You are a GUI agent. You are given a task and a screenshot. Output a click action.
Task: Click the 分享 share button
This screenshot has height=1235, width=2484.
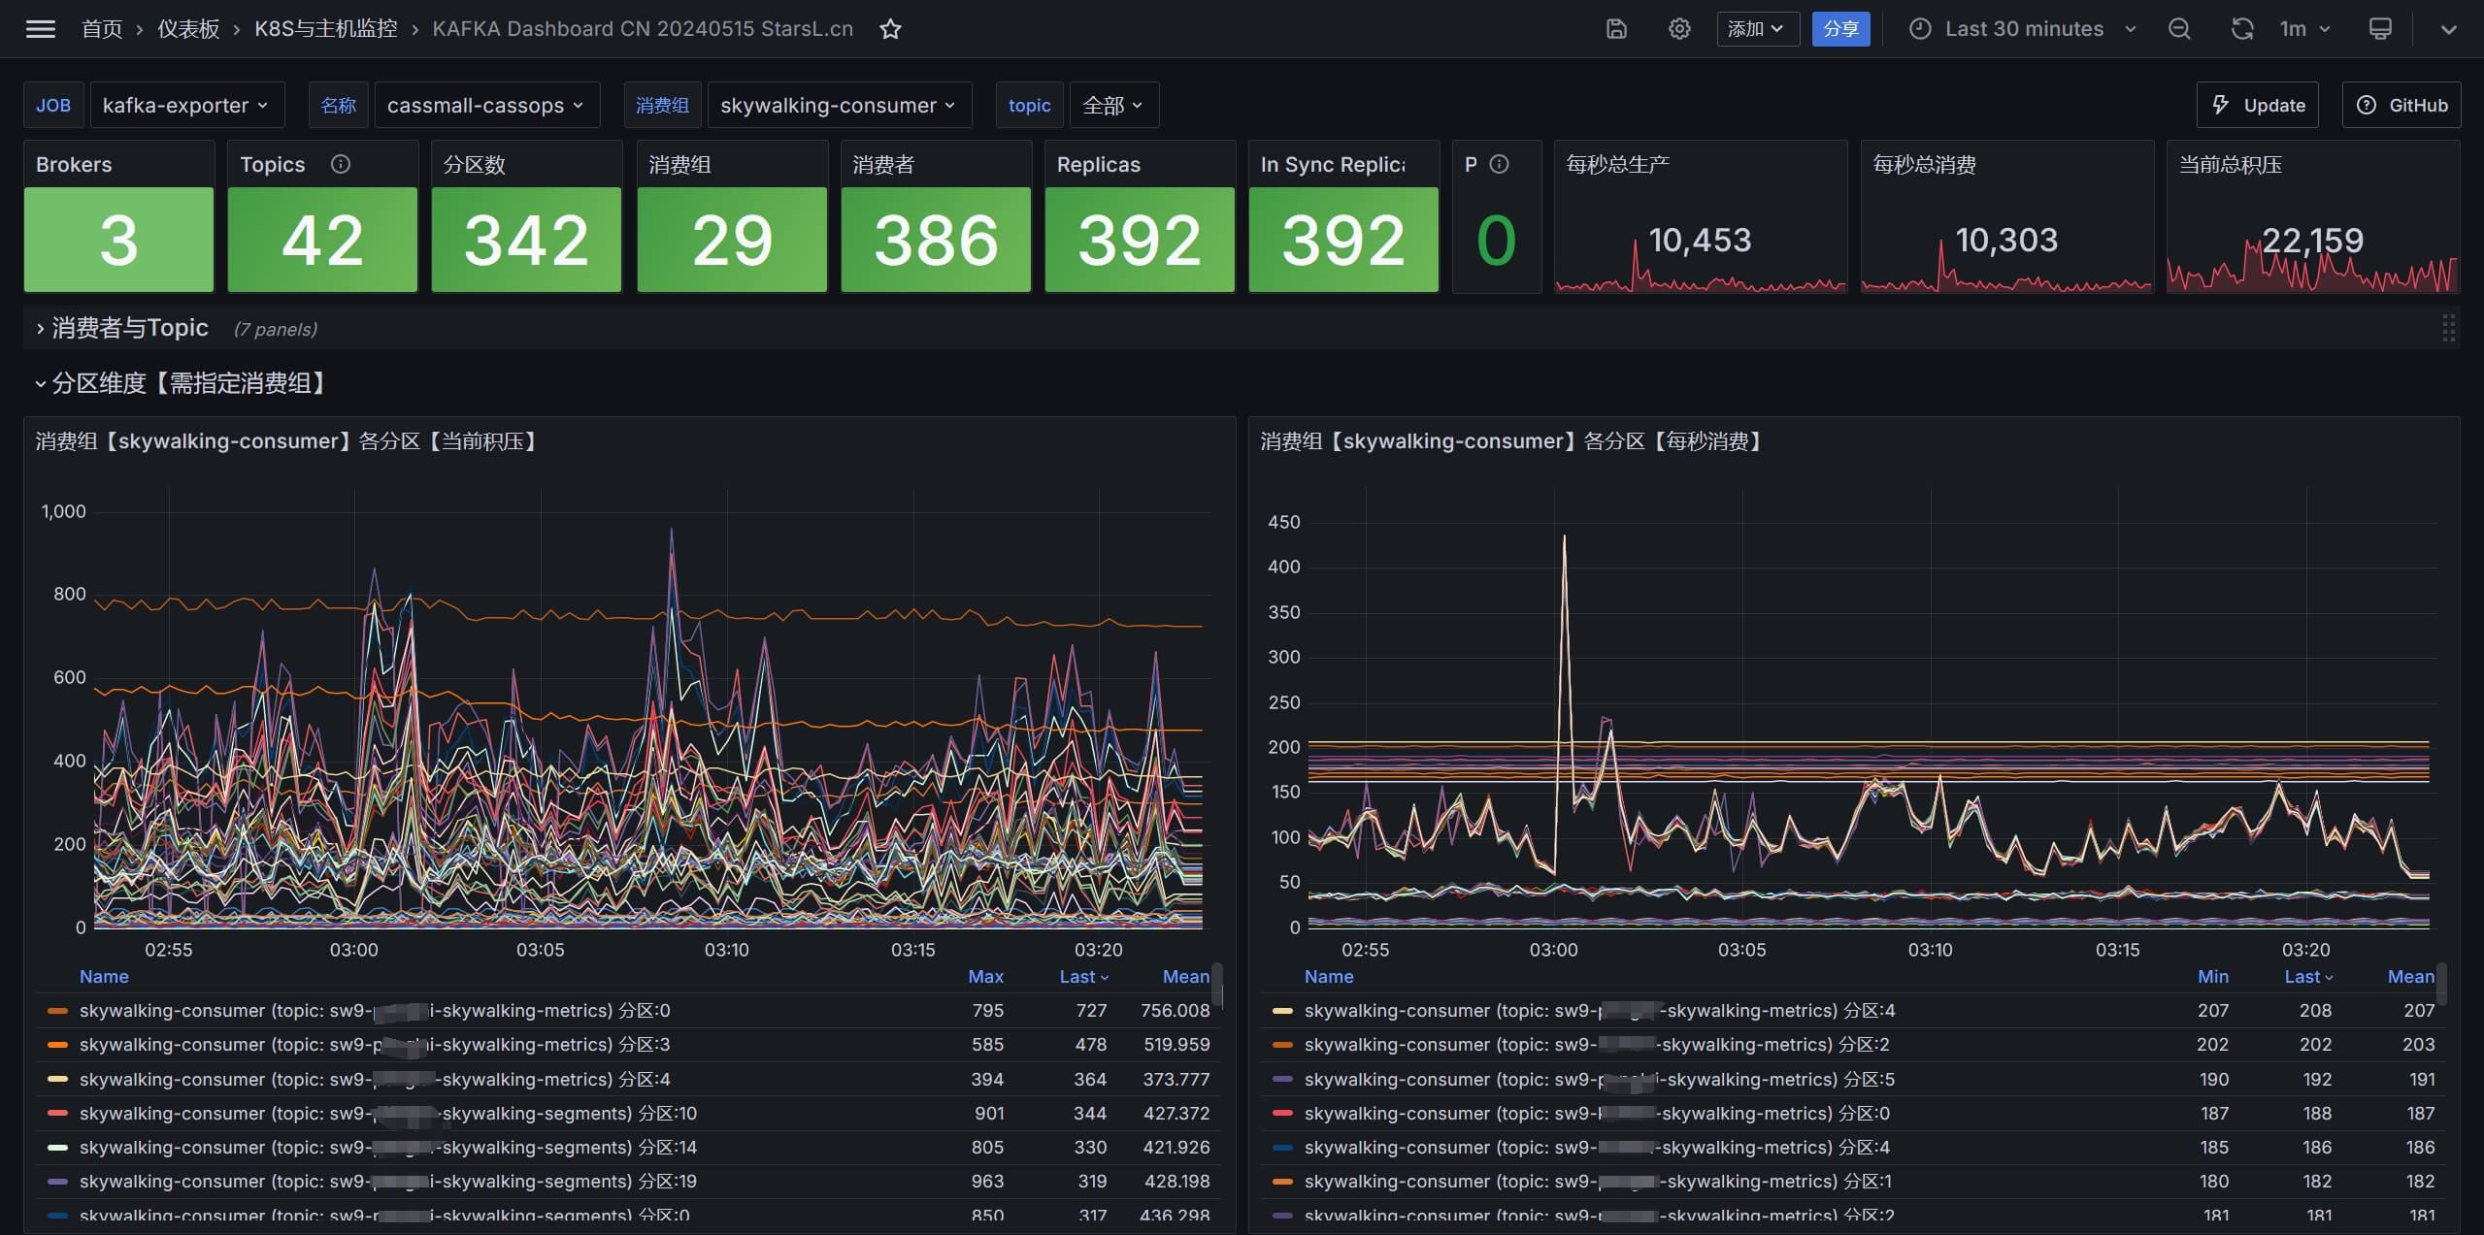click(1839, 29)
